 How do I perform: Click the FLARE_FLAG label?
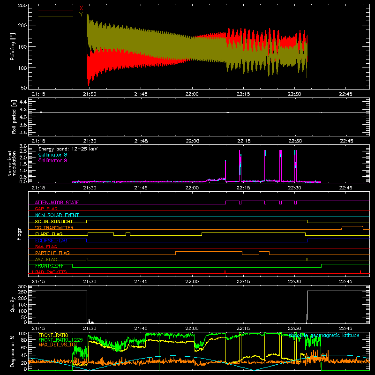(49, 234)
